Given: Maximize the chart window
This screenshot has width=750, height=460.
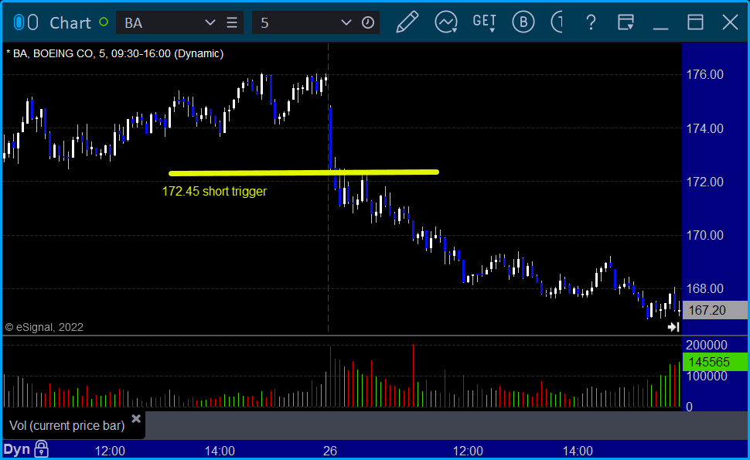Looking at the screenshot, I should click(695, 22).
